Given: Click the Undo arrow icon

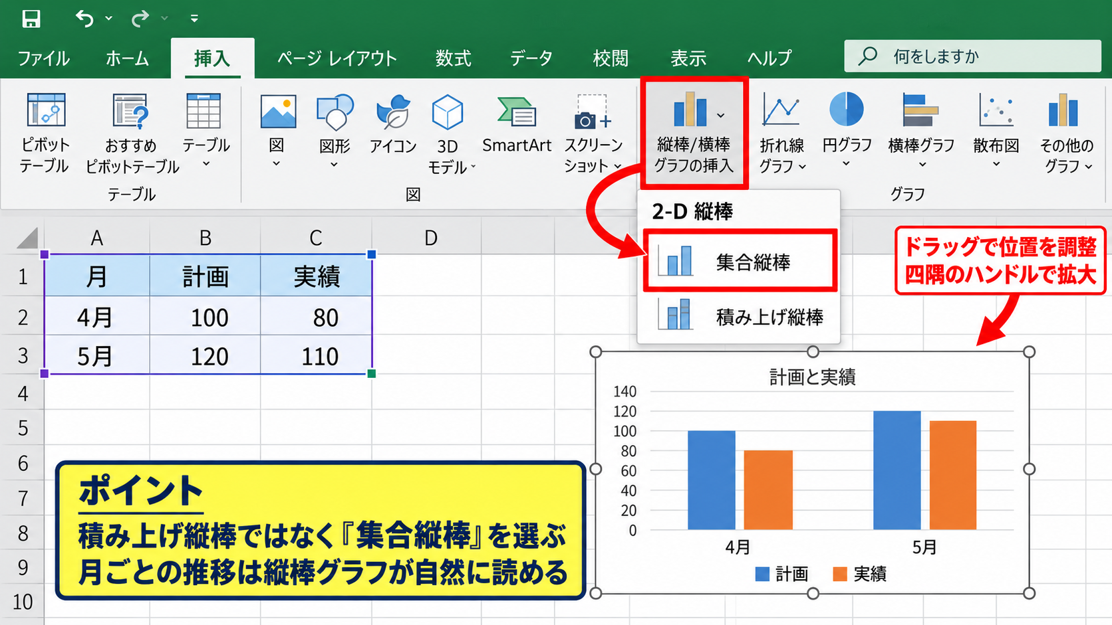Looking at the screenshot, I should pos(84,19).
